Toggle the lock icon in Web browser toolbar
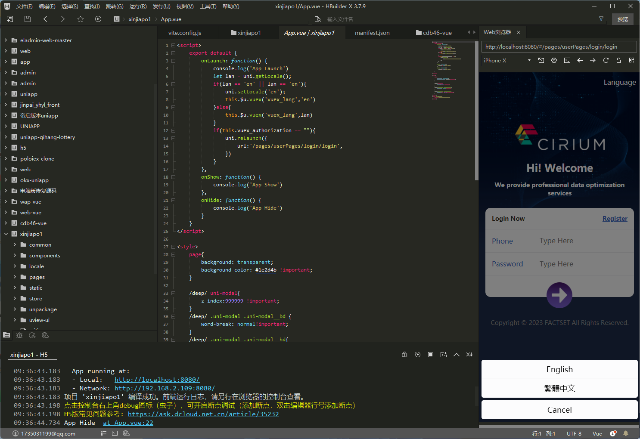 click(619, 60)
